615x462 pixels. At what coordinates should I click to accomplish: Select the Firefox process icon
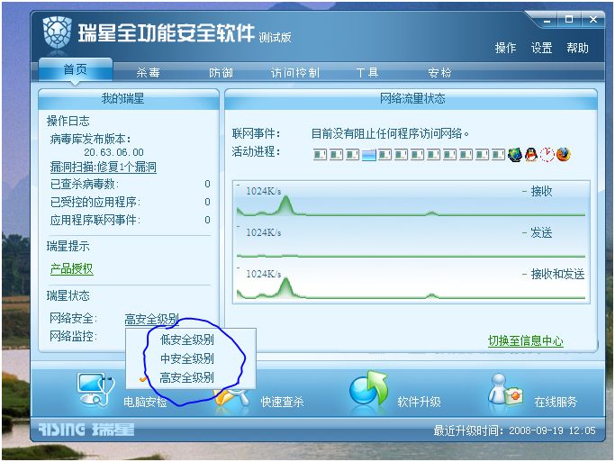[x=564, y=155]
